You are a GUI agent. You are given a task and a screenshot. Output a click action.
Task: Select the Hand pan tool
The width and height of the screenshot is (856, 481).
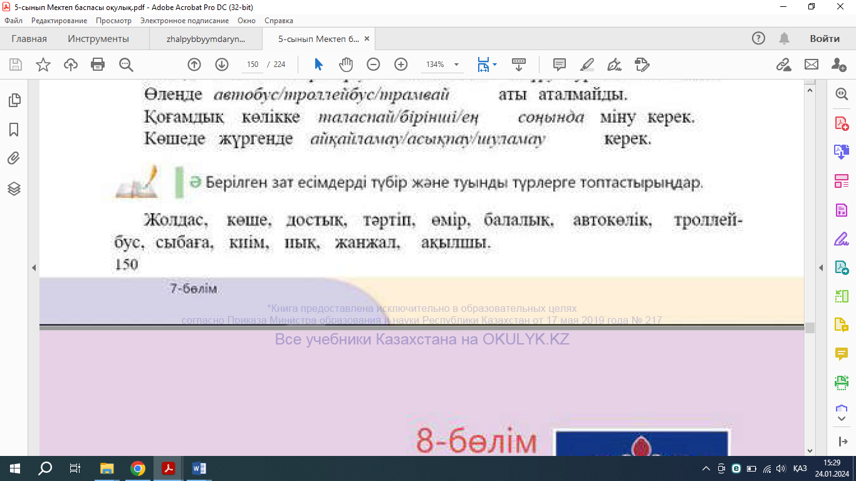346,65
